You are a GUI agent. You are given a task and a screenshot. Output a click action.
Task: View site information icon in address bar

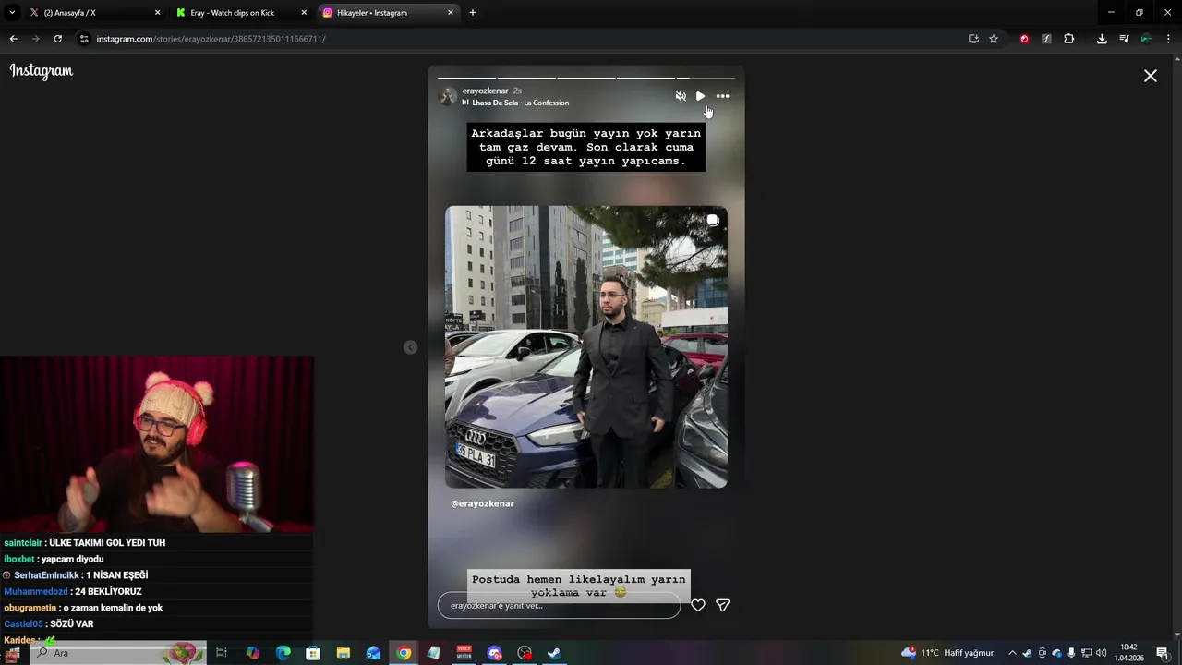[84, 39]
